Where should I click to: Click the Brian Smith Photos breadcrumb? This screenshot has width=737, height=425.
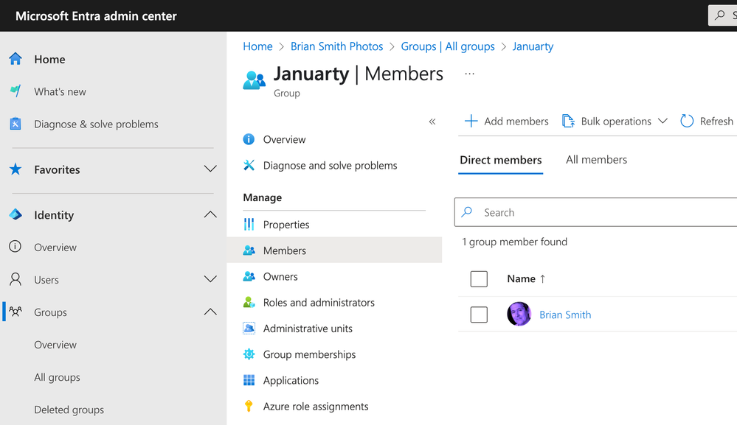tap(336, 46)
